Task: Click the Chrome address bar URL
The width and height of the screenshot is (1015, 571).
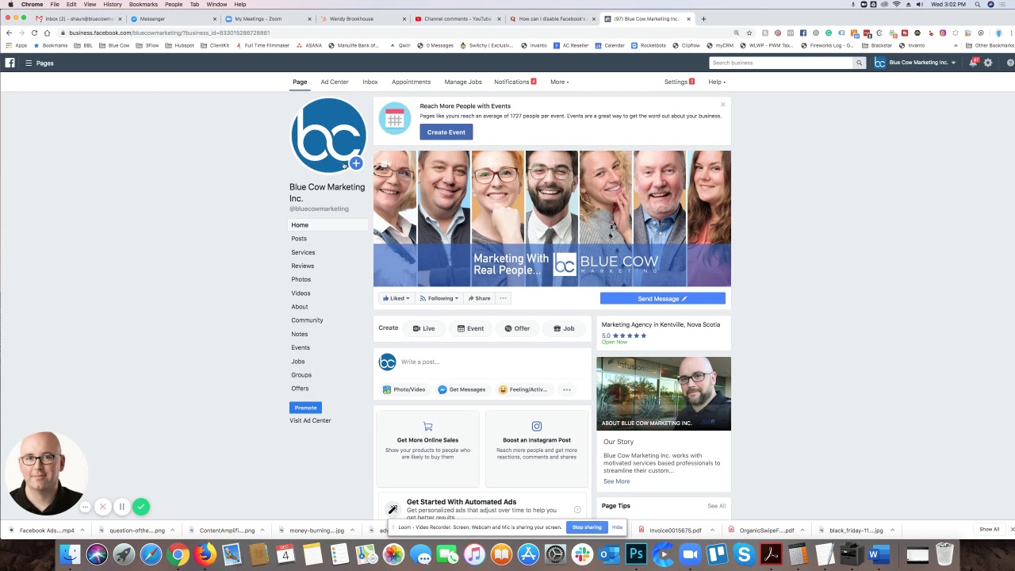Action: [169, 33]
